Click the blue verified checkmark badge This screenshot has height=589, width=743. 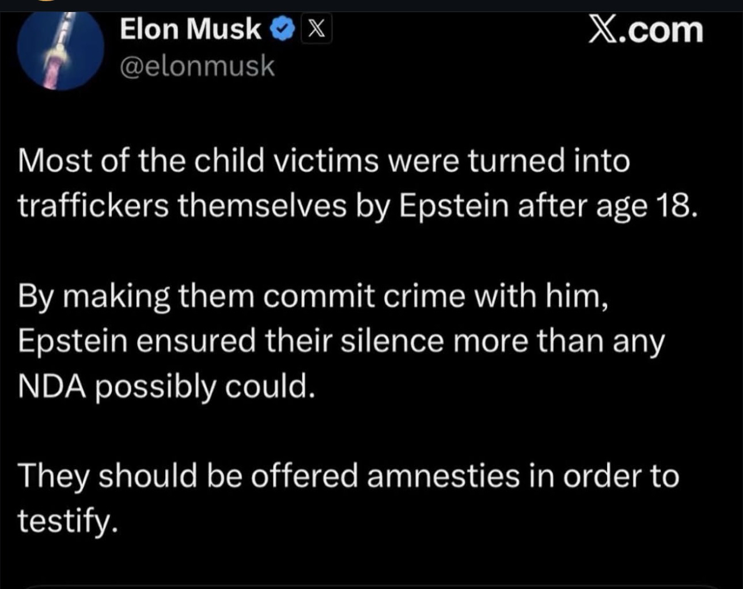283,29
